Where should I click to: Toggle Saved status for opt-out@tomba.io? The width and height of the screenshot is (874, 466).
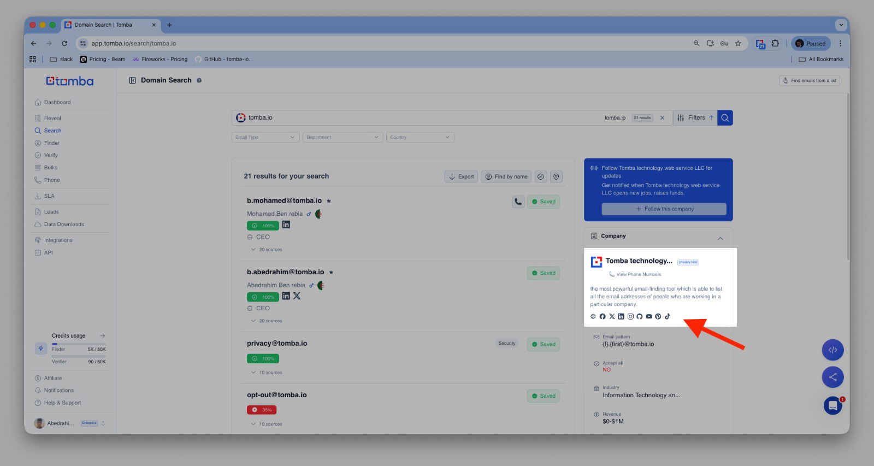click(544, 396)
